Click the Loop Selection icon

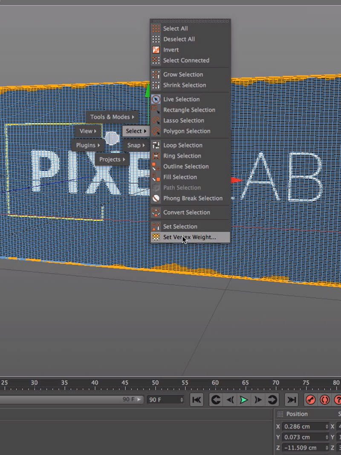coord(156,145)
